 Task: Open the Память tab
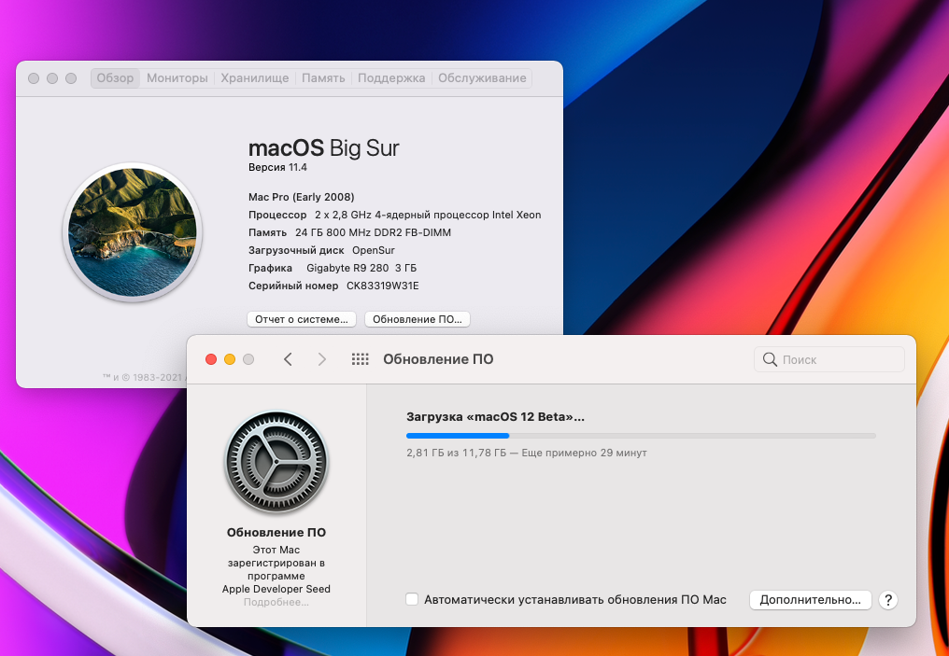[323, 78]
